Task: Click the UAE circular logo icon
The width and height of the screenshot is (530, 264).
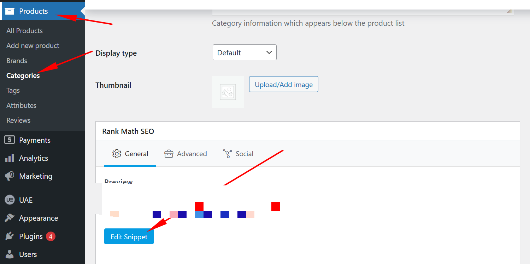Action: [x=10, y=200]
